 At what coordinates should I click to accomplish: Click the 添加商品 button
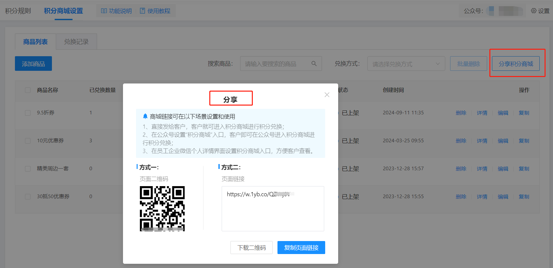click(x=33, y=64)
